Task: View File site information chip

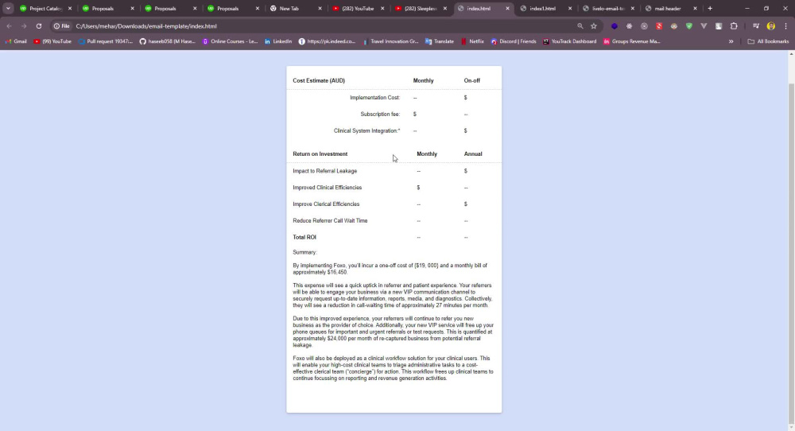Action: tap(62, 26)
